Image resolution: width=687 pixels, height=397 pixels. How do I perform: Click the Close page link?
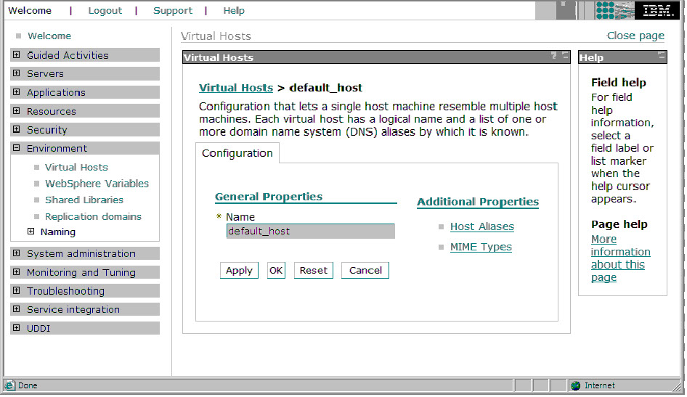click(x=635, y=36)
